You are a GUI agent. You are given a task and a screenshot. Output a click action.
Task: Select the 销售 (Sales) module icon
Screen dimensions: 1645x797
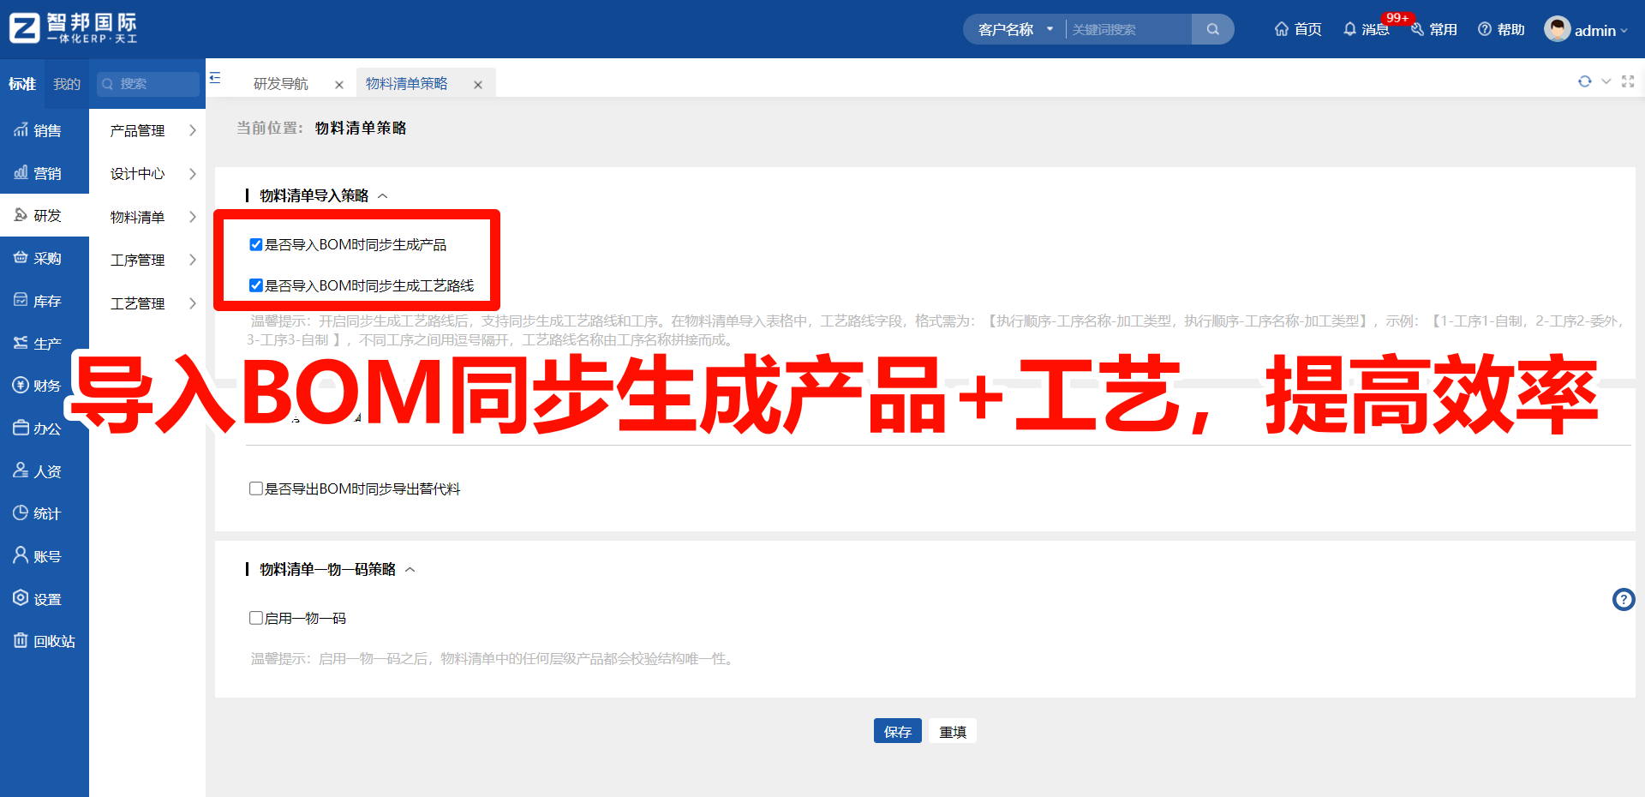45,130
